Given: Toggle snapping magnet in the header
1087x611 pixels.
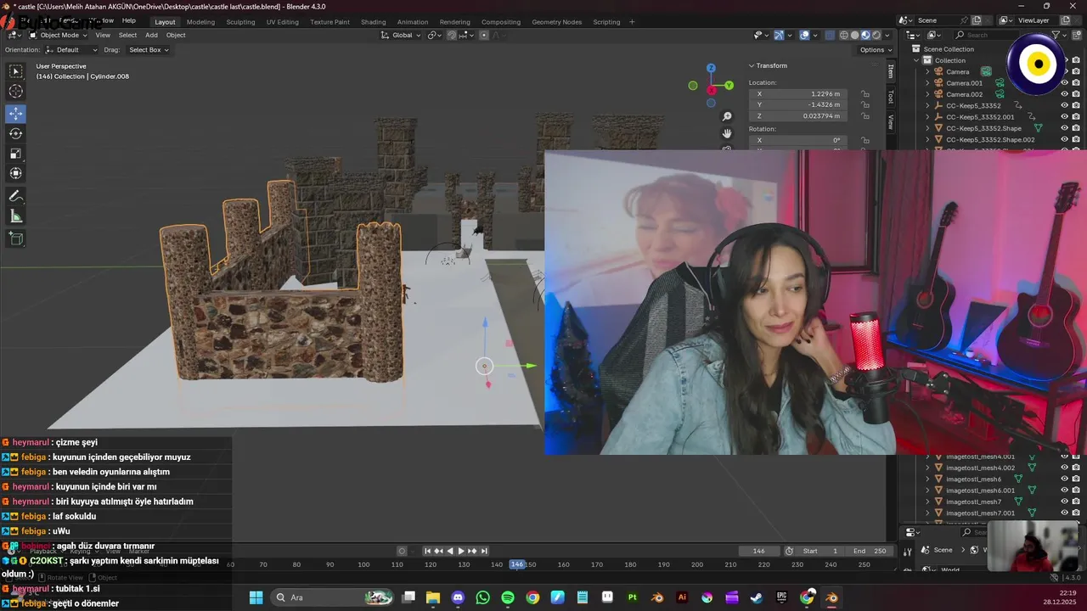Looking at the screenshot, I should pyautogui.click(x=452, y=35).
